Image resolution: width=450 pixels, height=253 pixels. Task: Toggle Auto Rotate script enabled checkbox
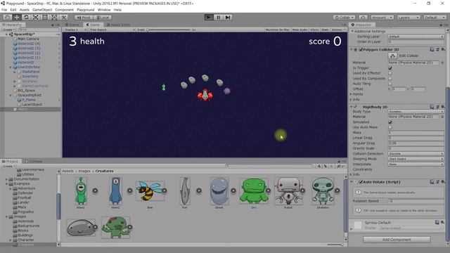[x=361, y=182]
